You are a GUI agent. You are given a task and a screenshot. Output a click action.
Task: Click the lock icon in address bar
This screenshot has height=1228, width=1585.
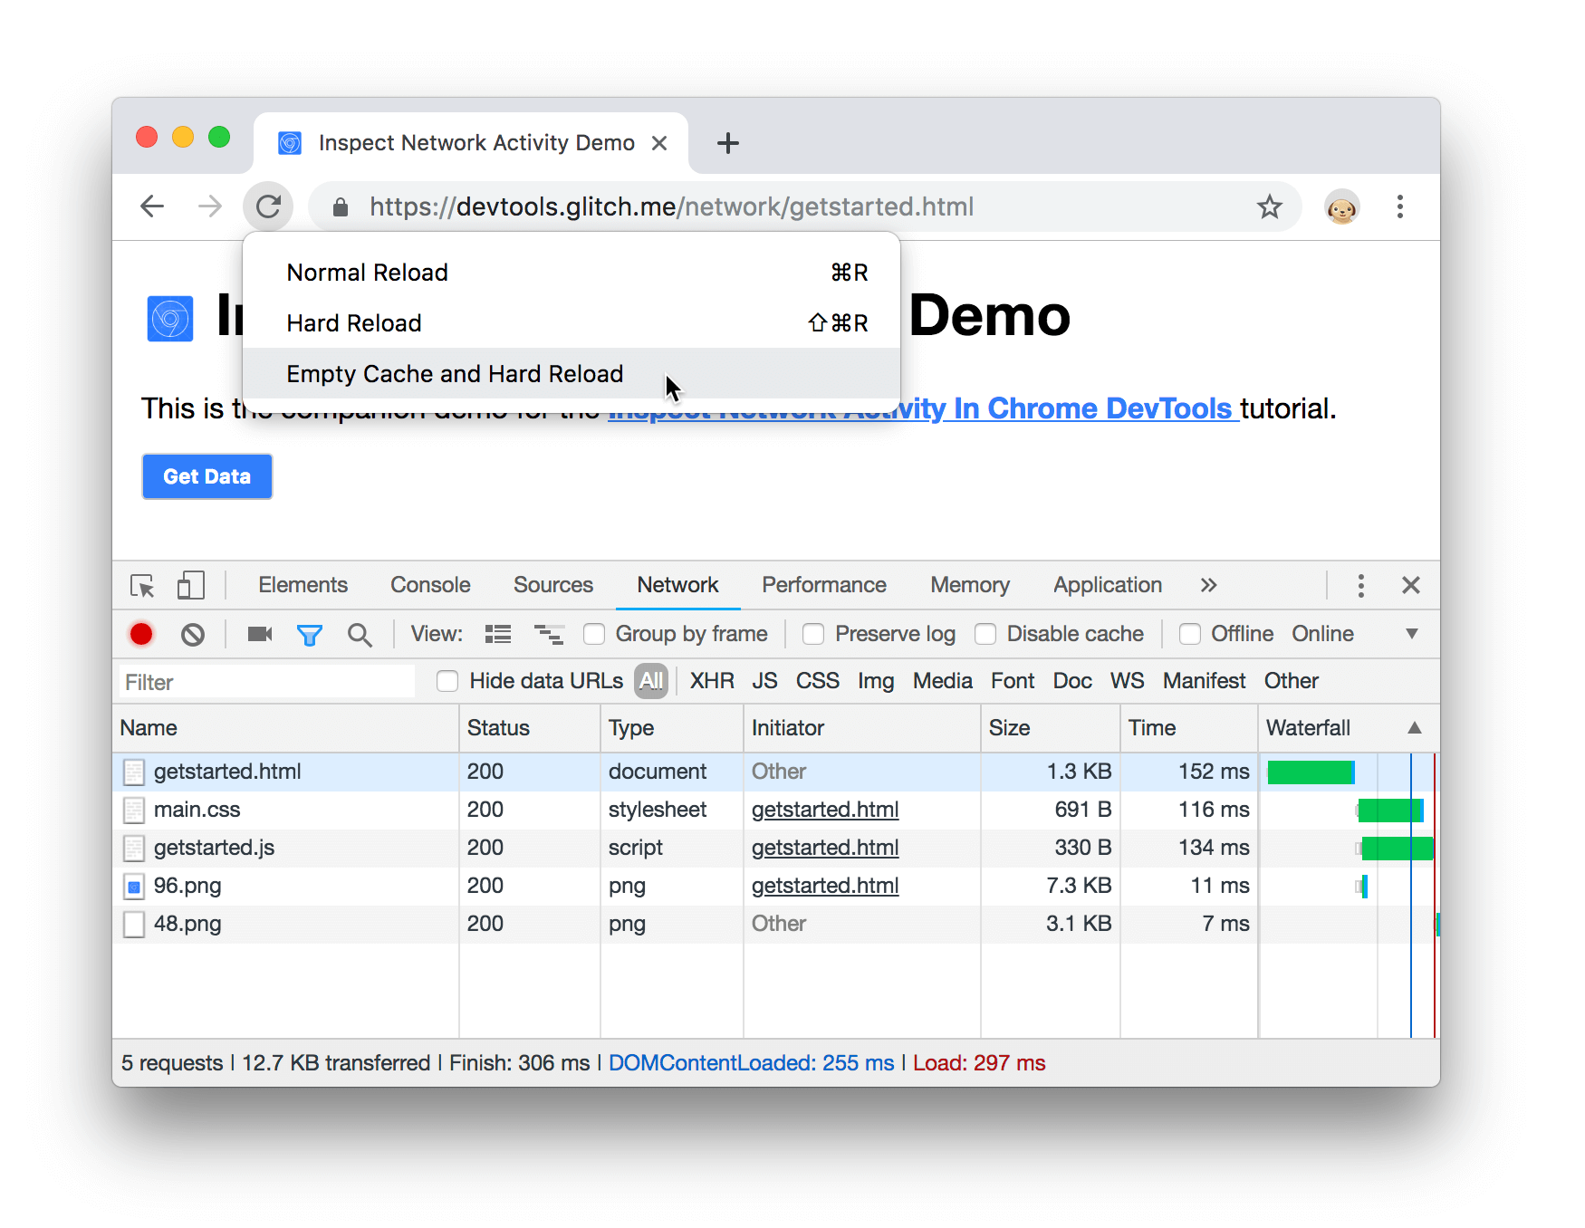point(341,207)
